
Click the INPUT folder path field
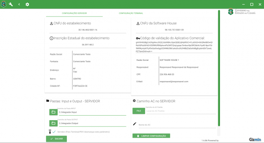93,112
